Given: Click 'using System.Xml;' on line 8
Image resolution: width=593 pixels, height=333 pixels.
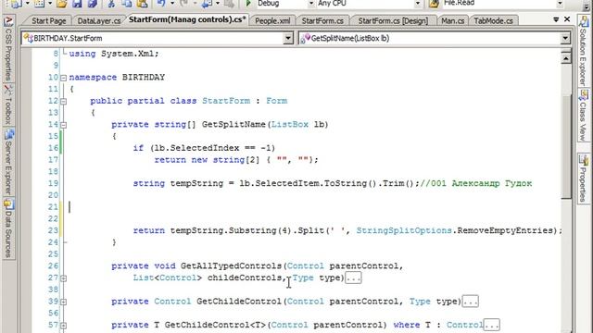Looking at the screenshot, I should (114, 54).
